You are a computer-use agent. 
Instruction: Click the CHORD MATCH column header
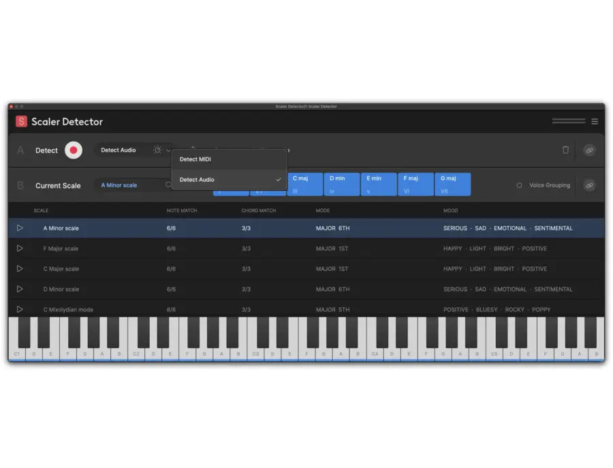coord(259,210)
